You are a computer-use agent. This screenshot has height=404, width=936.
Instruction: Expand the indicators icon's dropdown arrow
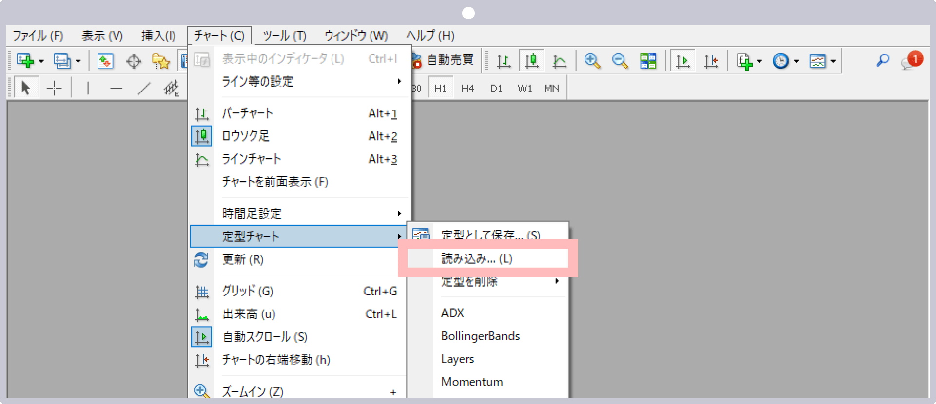(759, 61)
